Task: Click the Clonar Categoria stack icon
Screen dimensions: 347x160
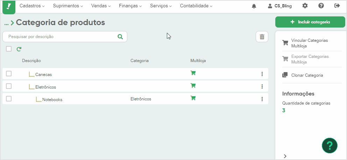Action: [x=285, y=75]
